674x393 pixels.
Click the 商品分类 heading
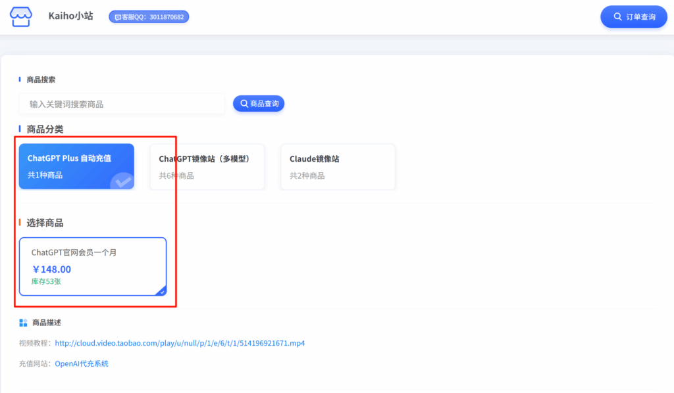point(45,129)
